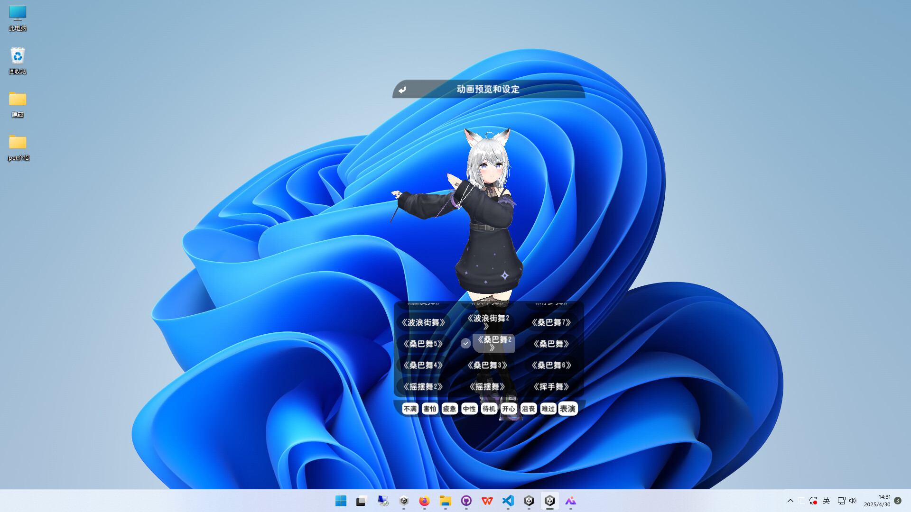Screen dimensions: 911x512
Task: Switch to the active Unity editor window
Action: pos(550,501)
